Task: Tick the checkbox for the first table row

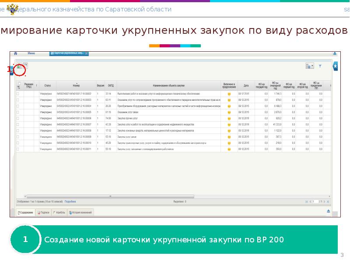Action: pos(18,94)
